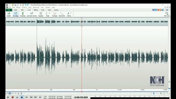Switch to the Effects ribbon tab
The height and width of the screenshot is (99, 176).
[x=36, y=10]
